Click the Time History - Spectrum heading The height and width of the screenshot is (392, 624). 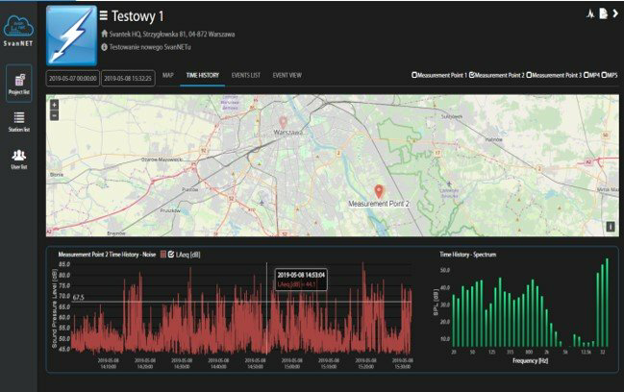pyautogui.click(x=467, y=255)
